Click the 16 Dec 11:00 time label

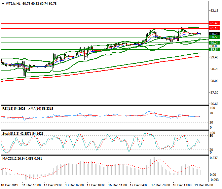tap(118, 185)
